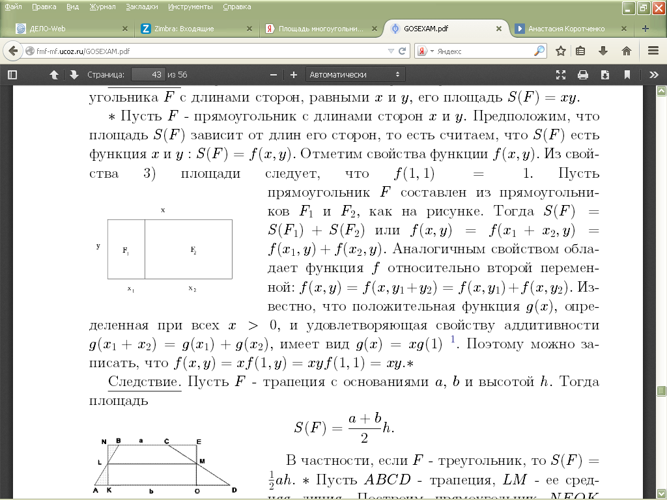Click the Страница: label
Screen dimensions: 667x500
point(106,75)
